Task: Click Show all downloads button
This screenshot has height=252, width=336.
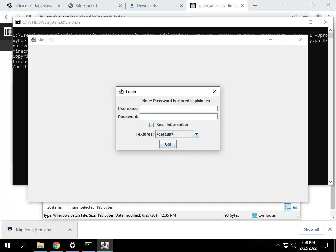Action: tap(311, 229)
